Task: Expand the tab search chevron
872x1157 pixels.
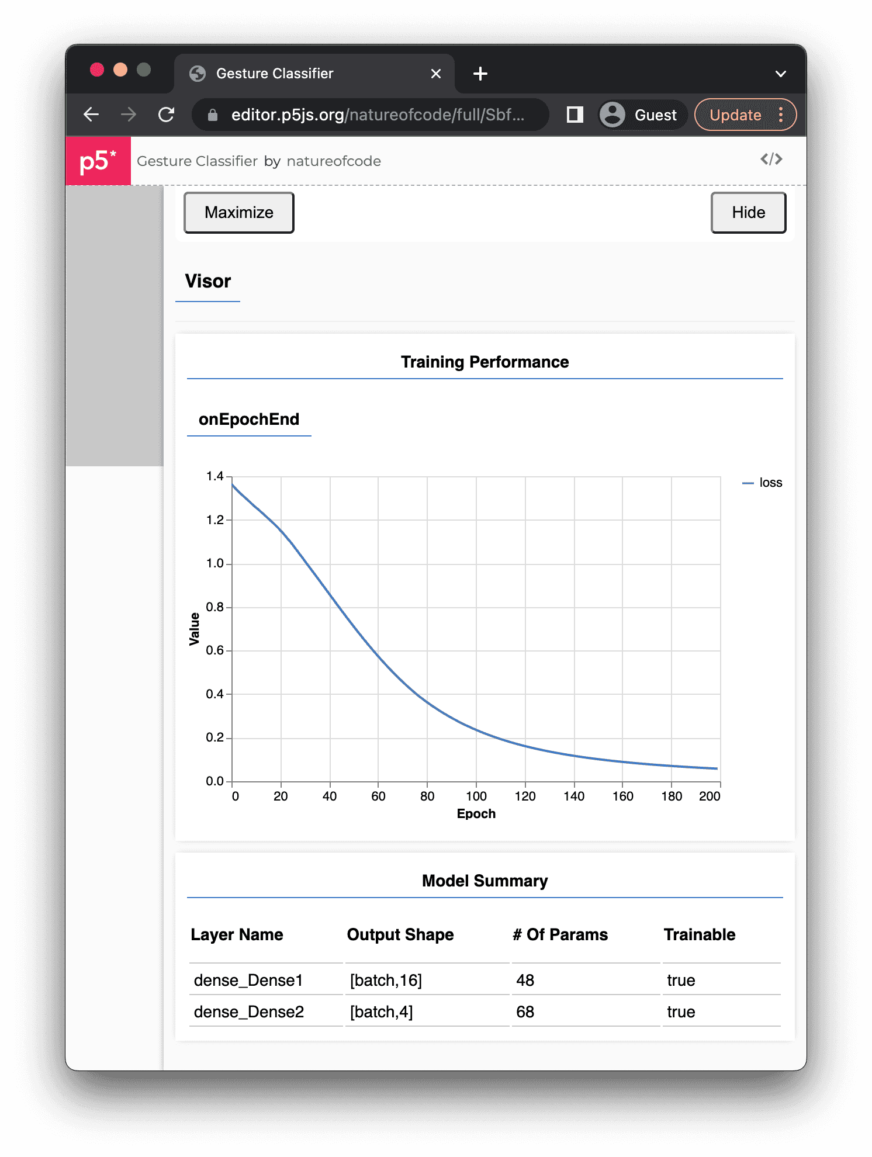Action: point(781,74)
